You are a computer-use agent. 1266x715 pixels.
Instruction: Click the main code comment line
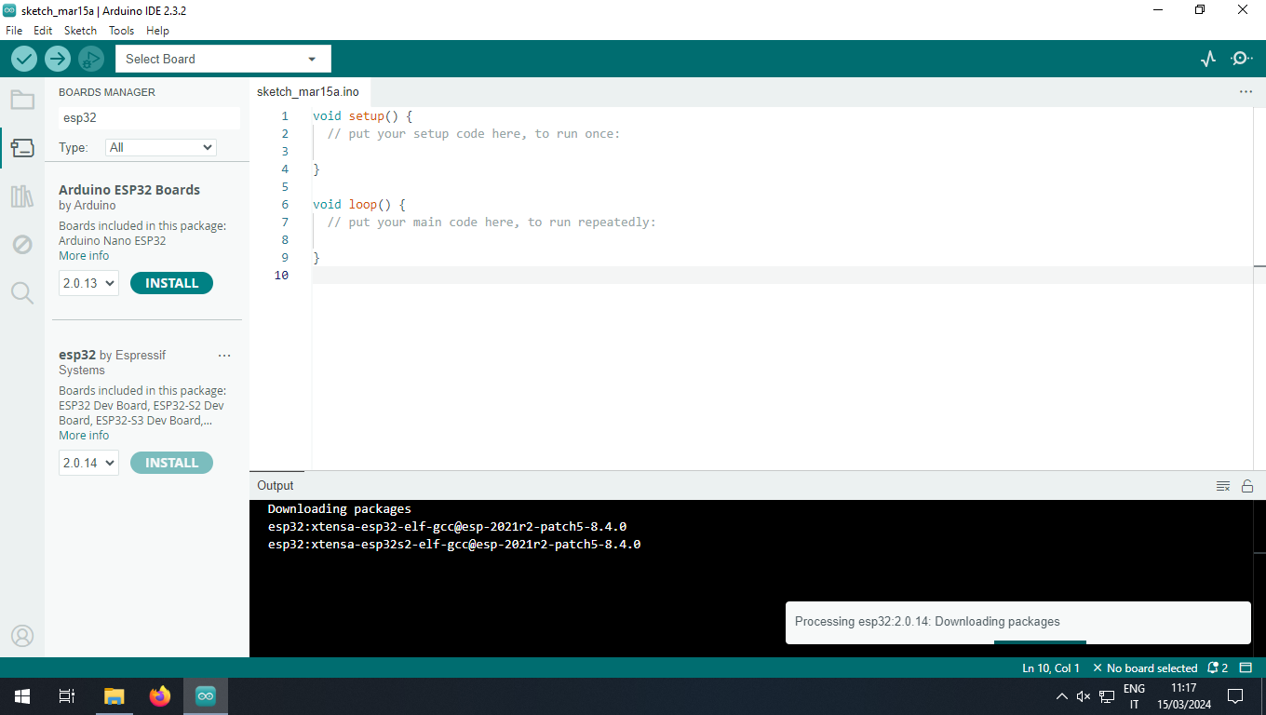(x=492, y=223)
